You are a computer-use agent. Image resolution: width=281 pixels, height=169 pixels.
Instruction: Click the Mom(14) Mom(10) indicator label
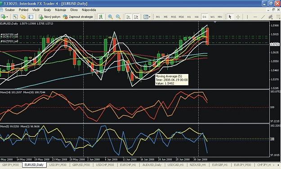tap(23, 92)
